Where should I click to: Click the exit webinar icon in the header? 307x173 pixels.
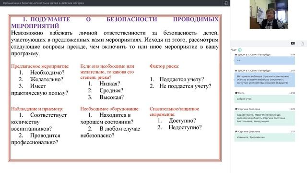click(225, 3)
